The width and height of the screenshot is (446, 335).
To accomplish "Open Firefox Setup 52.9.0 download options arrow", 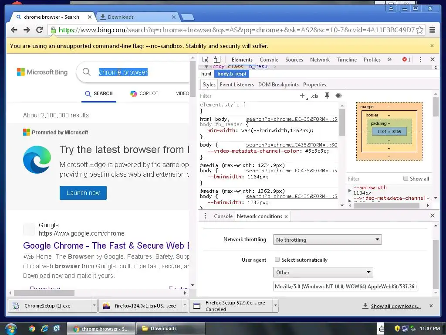I will [275, 305].
